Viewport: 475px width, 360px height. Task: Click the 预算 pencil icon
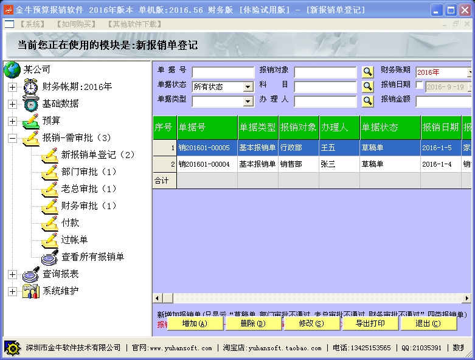[x=30, y=121]
